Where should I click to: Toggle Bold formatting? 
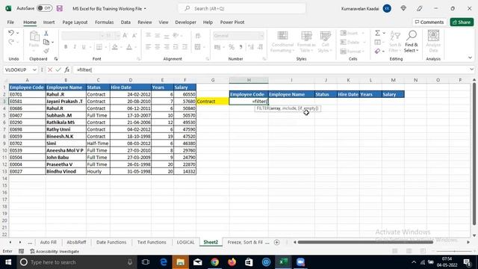pyautogui.click(x=66, y=47)
